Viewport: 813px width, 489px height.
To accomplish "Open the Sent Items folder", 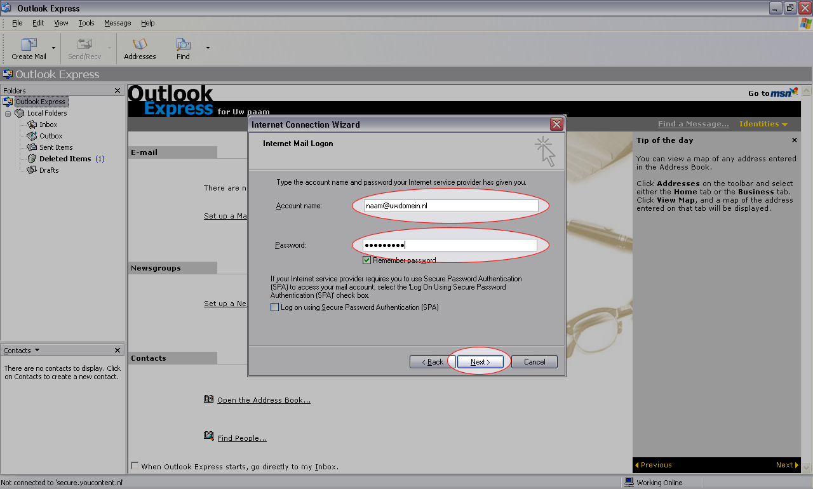I will (55, 147).
